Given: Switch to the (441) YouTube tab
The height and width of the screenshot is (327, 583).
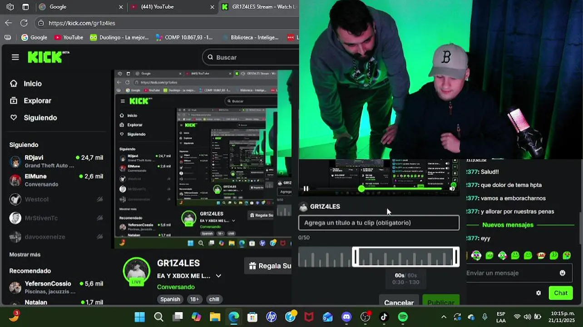Looking at the screenshot, I should [x=173, y=7].
